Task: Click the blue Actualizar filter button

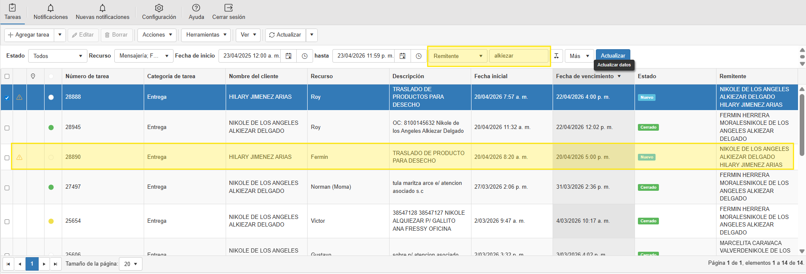Action: (x=613, y=55)
